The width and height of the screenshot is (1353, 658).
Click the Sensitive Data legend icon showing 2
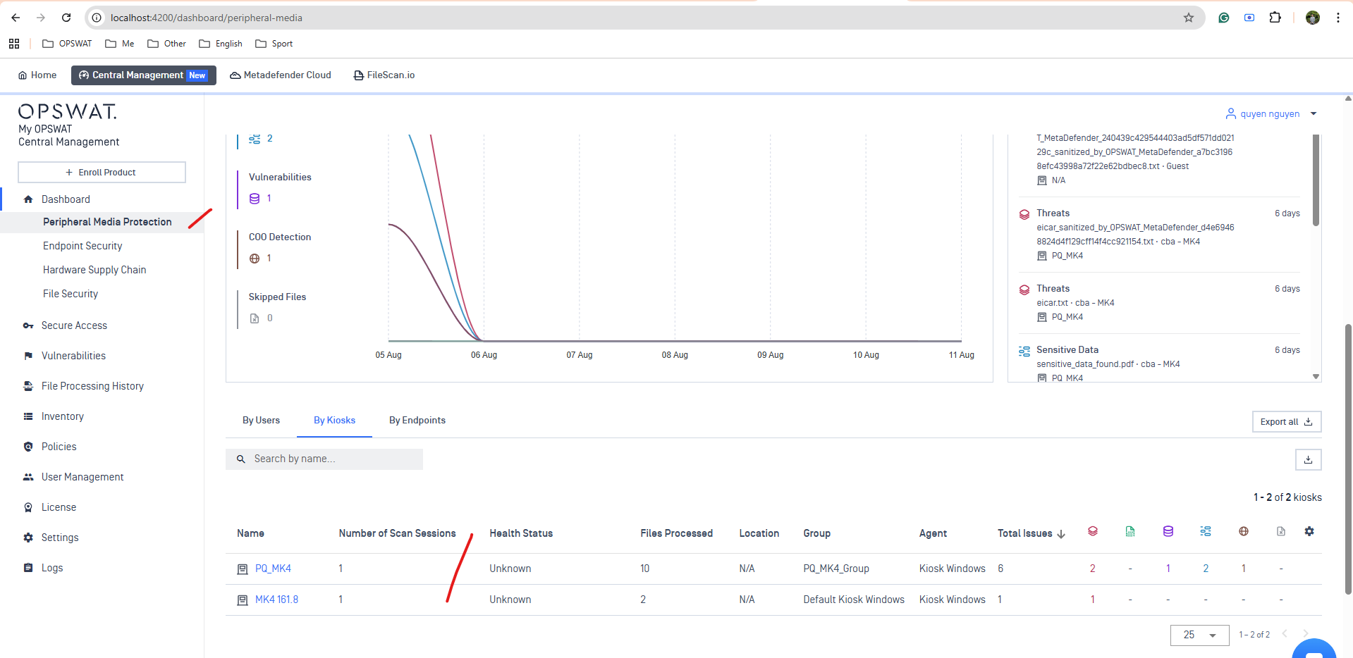tap(255, 139)
